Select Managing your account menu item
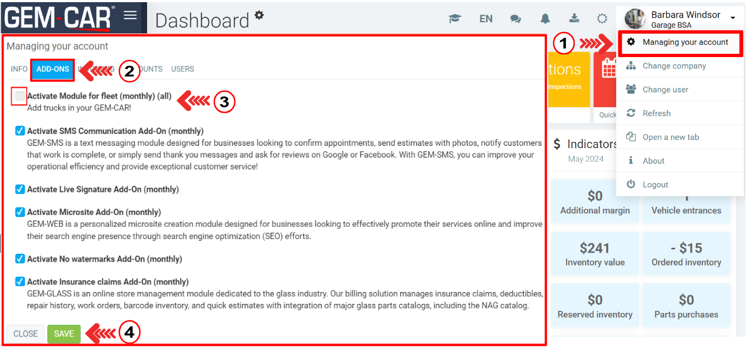Image resolution: width=746 pixels, height=349 pixels. coord(685,42)
